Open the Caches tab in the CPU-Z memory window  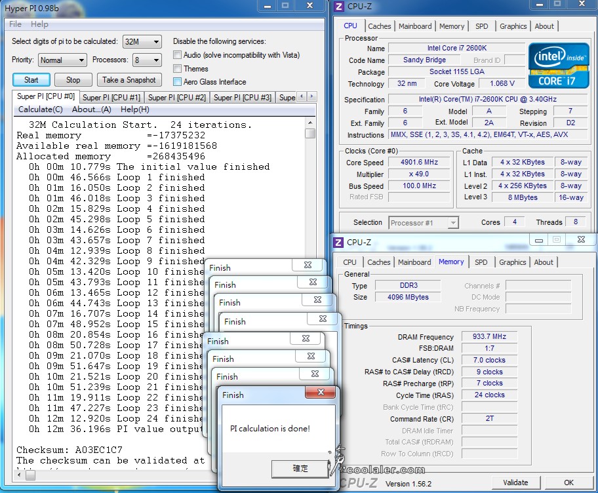379,262
